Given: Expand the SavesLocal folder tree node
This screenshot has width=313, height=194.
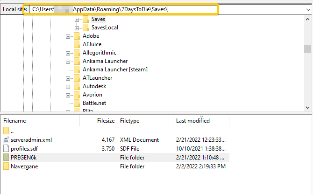Looking at the screenshot, I should (77, 28).
